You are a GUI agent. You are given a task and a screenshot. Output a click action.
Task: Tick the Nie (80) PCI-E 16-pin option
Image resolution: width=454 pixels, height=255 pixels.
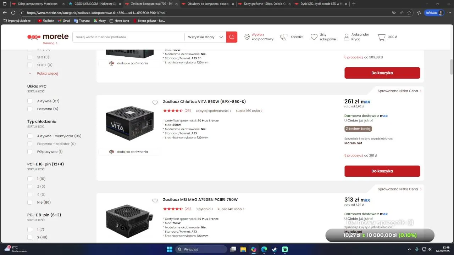click(x=30, y=202)
